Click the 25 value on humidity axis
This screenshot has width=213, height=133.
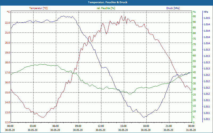click(x=194, y=95)
